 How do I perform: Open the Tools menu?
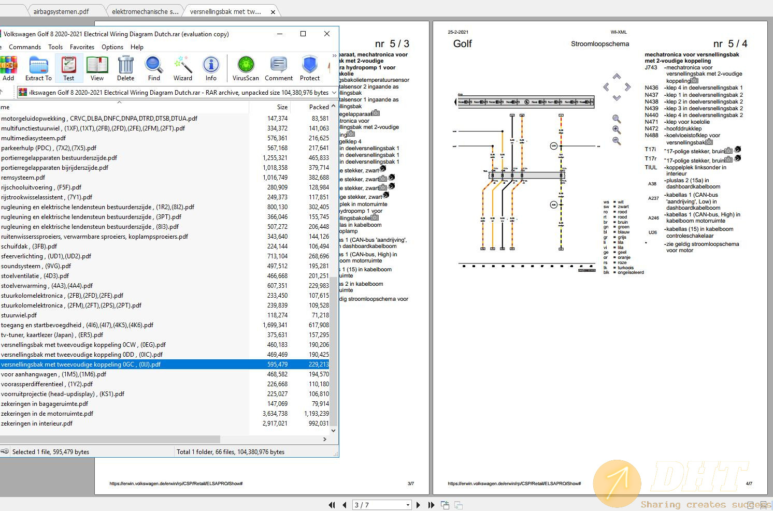[x=55, y=47]
